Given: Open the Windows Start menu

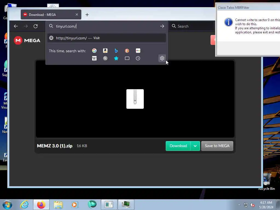Looking at the screenshot, I should tap(7, 205).
